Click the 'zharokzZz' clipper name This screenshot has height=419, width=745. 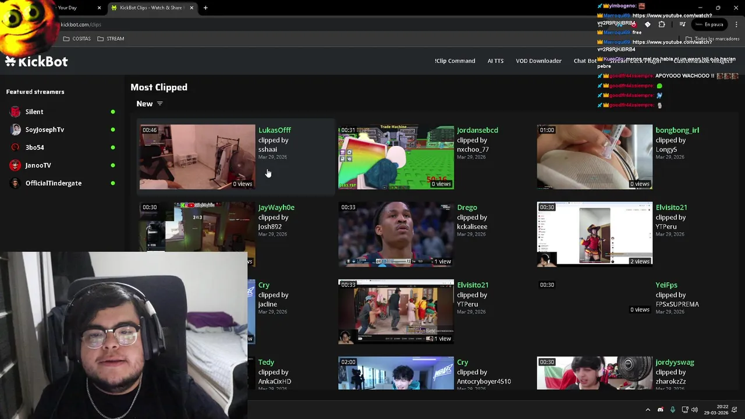click(x=670, y=382)
